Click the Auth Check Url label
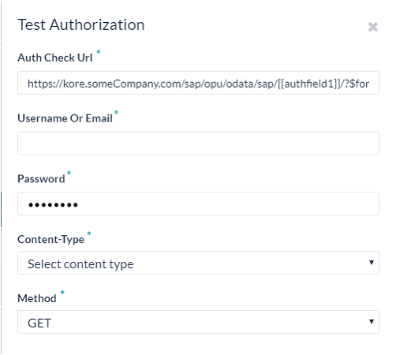Screen dimensions: 396x355 [55, 58]
